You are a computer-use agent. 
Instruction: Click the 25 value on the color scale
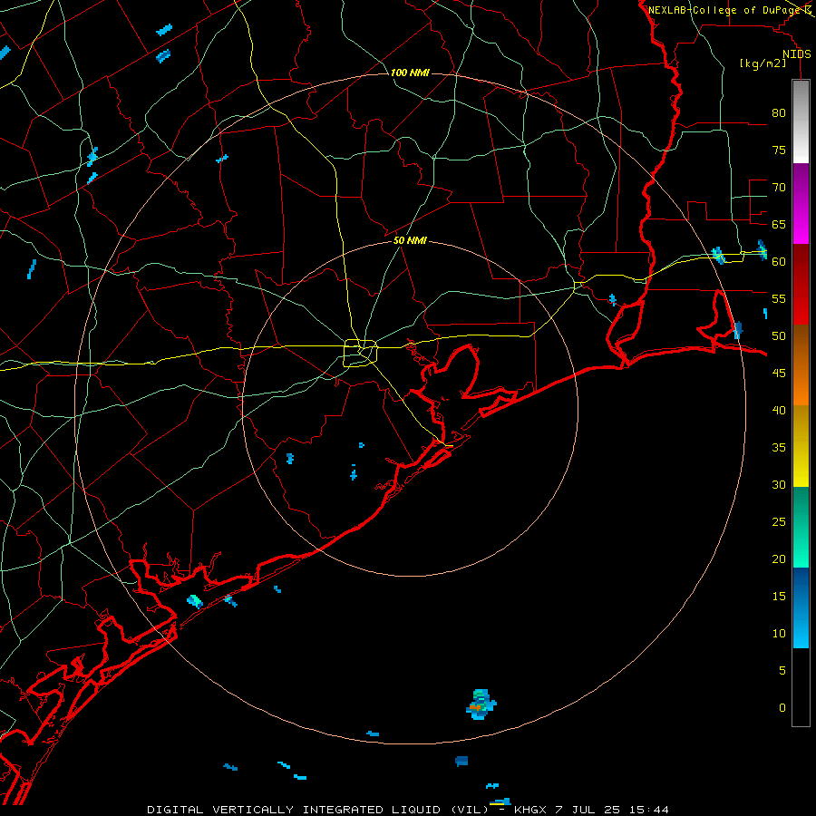pyautogui.click(x=779, y=522)
